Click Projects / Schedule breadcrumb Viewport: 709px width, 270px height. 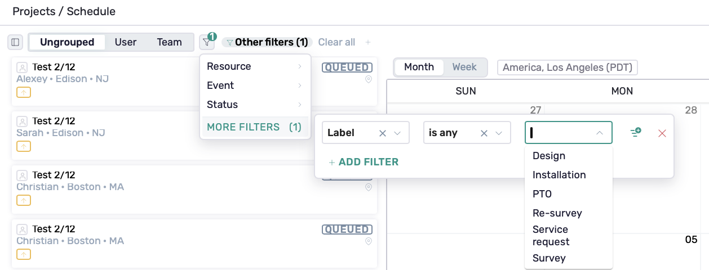pyautogui.click(x=64, y=11)
